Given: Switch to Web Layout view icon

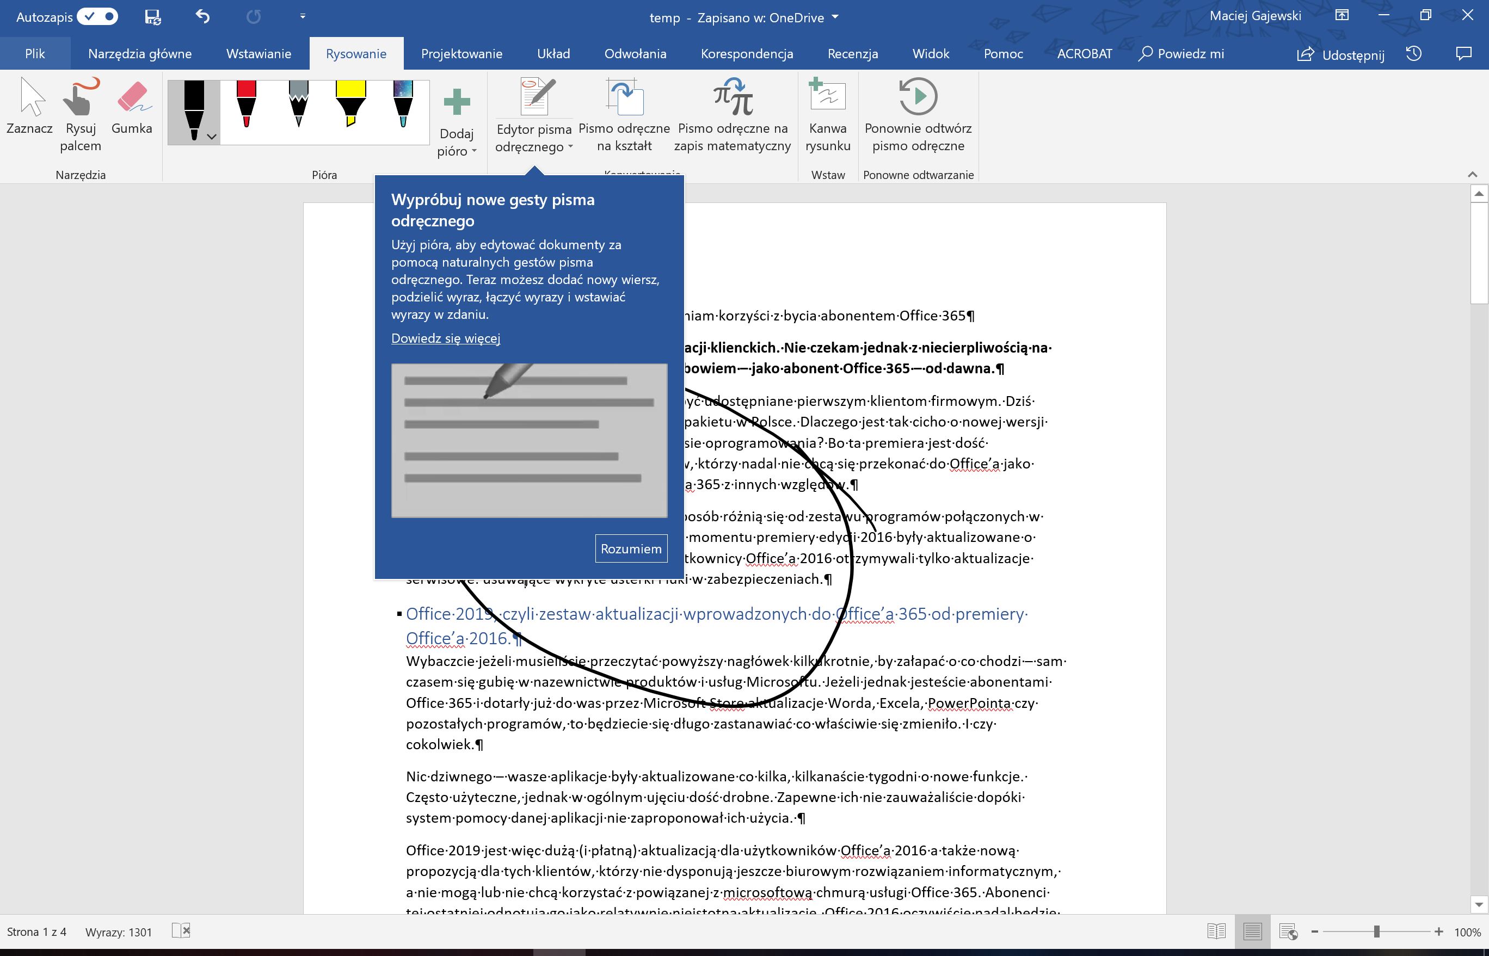Looking at the screenshot, I should (x=1288, y=931).
